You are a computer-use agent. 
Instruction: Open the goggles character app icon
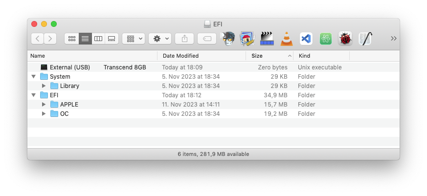[x=227, y=38]
